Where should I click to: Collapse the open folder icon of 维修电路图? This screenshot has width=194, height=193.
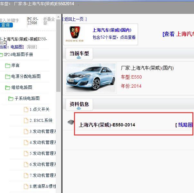7,87
